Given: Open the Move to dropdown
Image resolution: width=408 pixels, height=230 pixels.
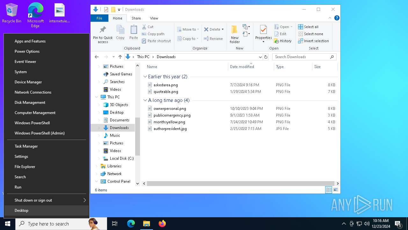Looking at the screenshot, I should (x=188, y=29).
